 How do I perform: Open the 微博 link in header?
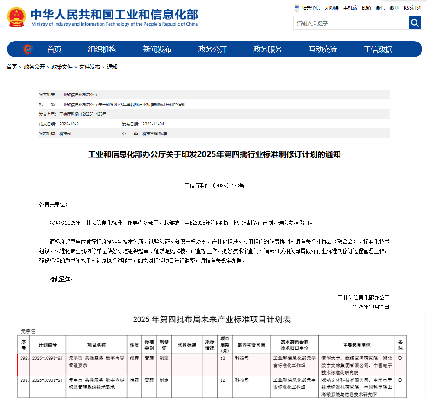[394, 8]
